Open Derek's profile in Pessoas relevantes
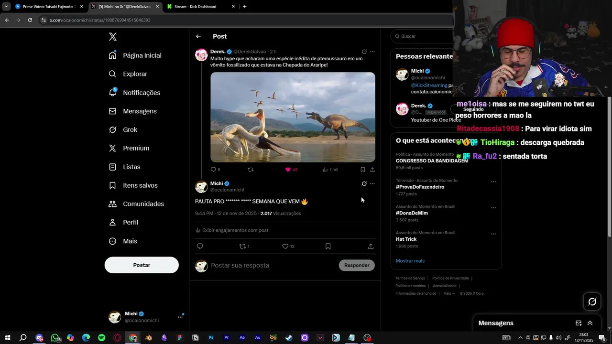Screen dimensions: 612x344 [x=418, y=106]
